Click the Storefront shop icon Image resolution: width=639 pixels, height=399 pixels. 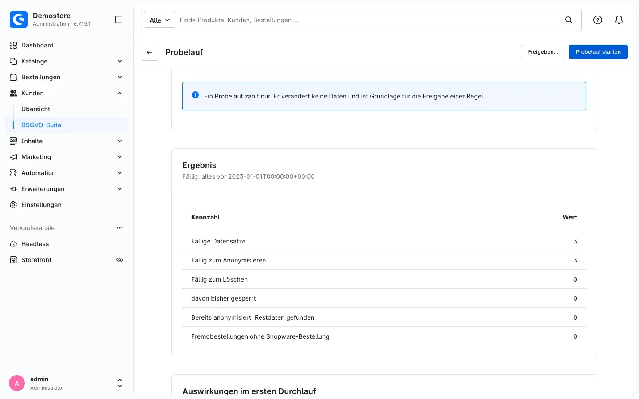(x=13, y=260)
